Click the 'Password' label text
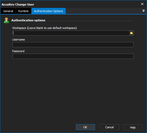This screenshot has height=133, width=147. point(18,51)
